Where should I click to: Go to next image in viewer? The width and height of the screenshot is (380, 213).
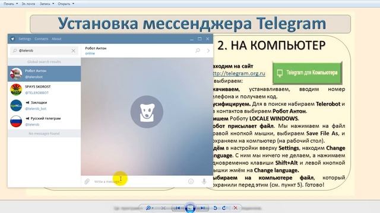pos(202,208)
